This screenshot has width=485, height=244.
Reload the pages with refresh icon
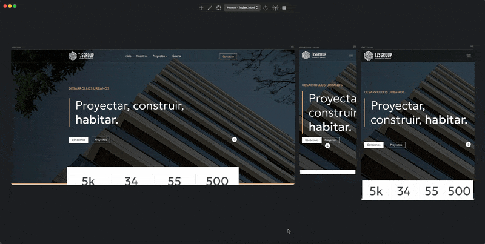click(266, 8)
